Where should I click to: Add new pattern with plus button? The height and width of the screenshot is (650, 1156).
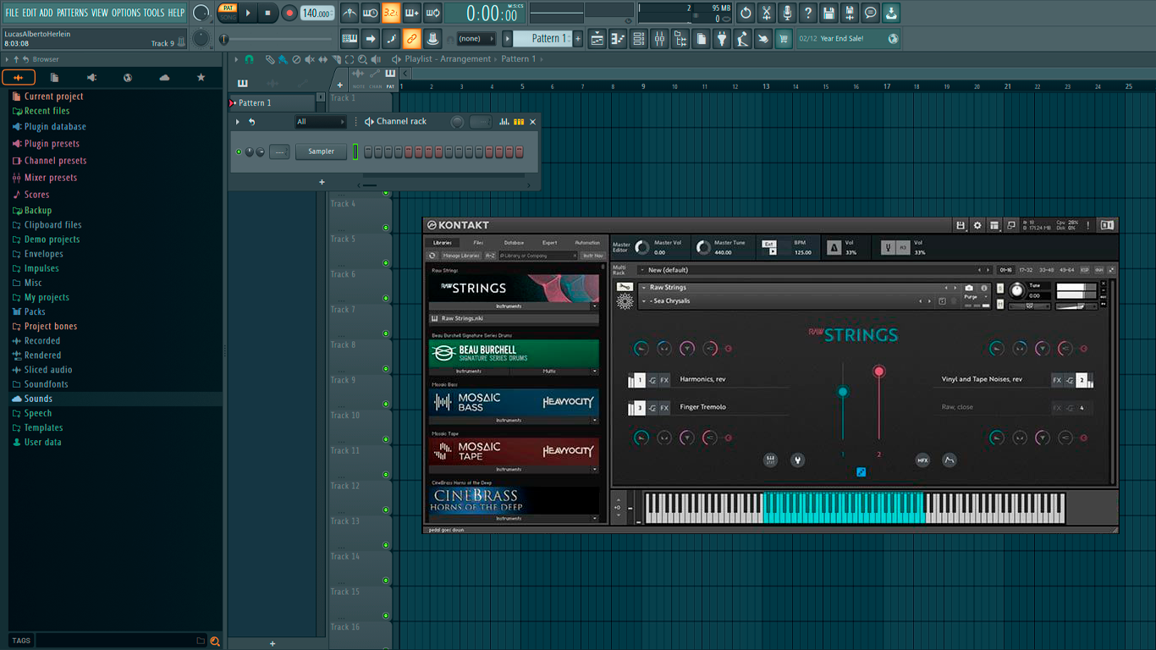pyautogui.click(x=578, y=39)
